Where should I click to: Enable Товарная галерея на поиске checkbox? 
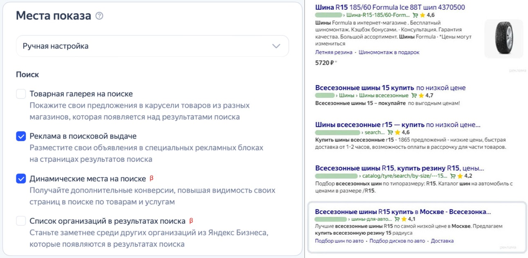21,94
